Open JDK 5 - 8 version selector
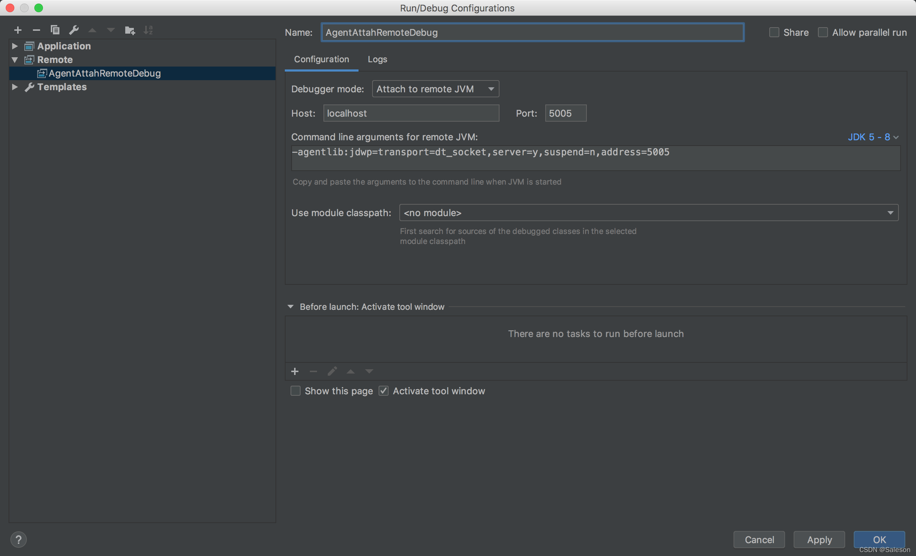The image size is (916, 556). pyautogui.click(x=873, y=137)
